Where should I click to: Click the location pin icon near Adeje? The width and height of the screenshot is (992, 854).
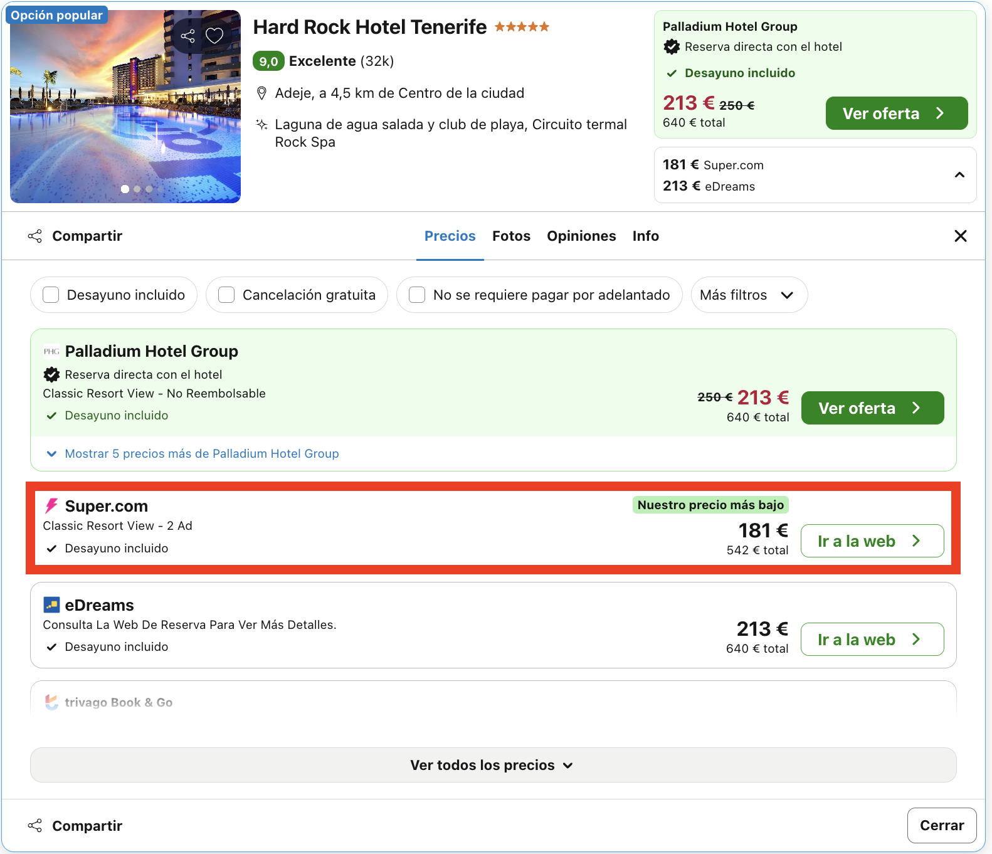(262, 93)
